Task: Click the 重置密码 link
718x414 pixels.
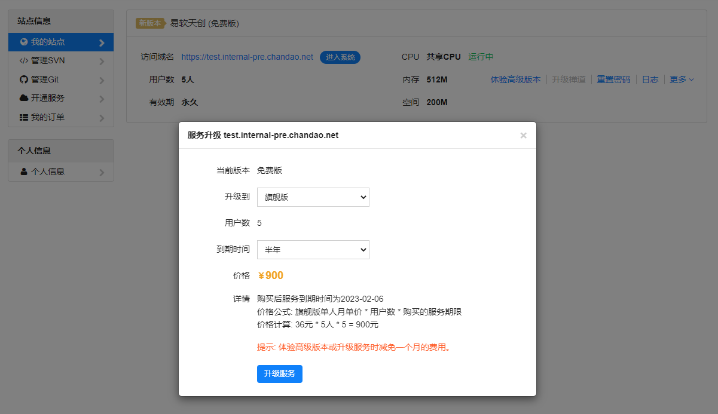Action: pos(613,79)
